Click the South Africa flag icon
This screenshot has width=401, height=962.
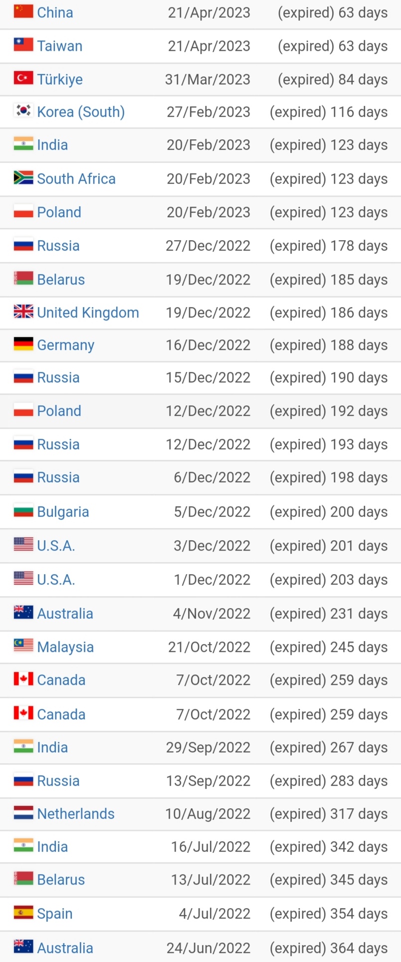pos(23,178)
